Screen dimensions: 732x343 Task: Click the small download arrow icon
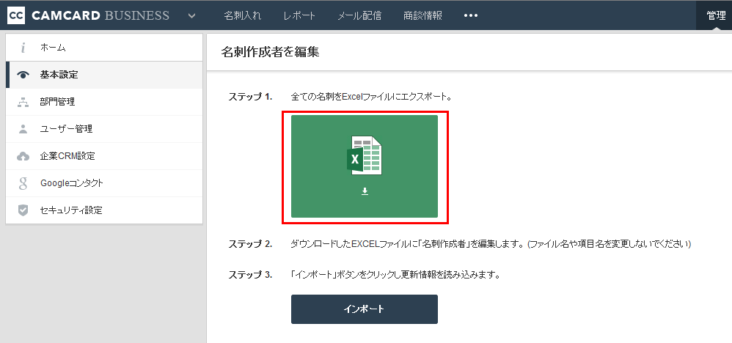click(365, 191)
